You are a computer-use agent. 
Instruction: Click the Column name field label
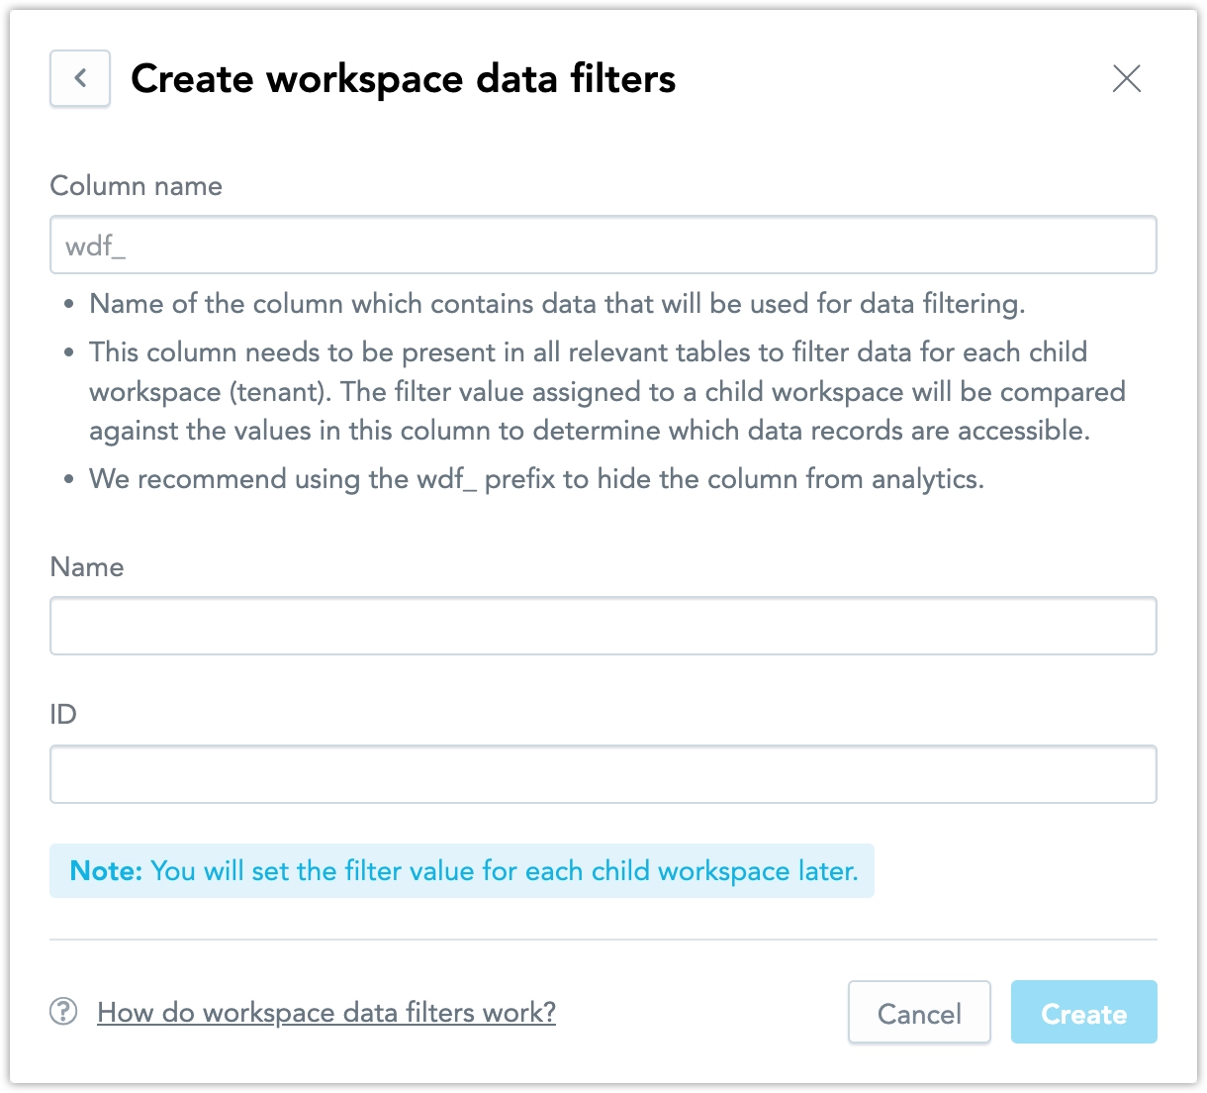tap(137, 185)
